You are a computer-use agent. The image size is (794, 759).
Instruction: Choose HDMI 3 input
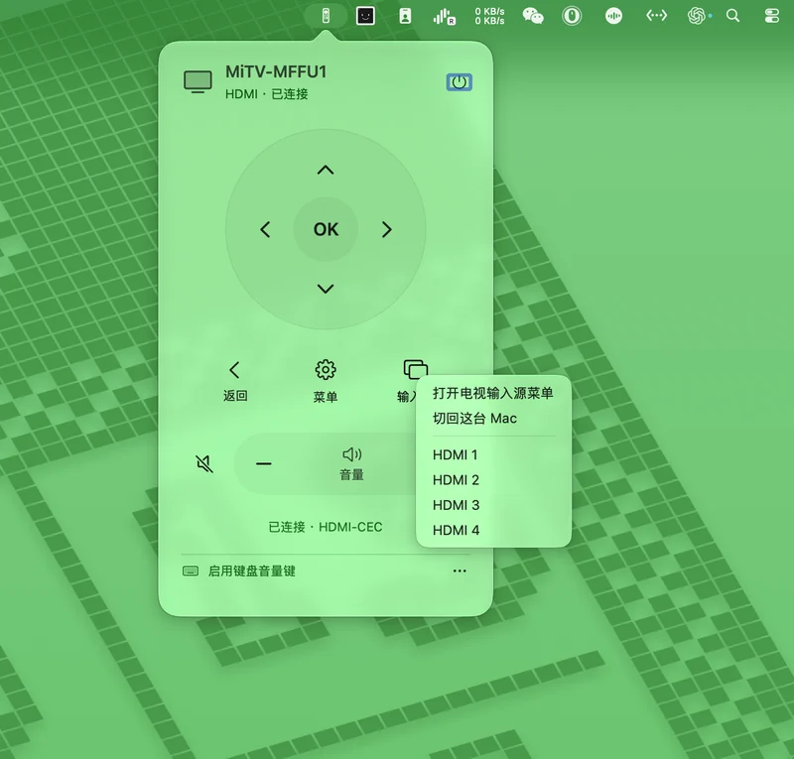(x=456, y=505)
